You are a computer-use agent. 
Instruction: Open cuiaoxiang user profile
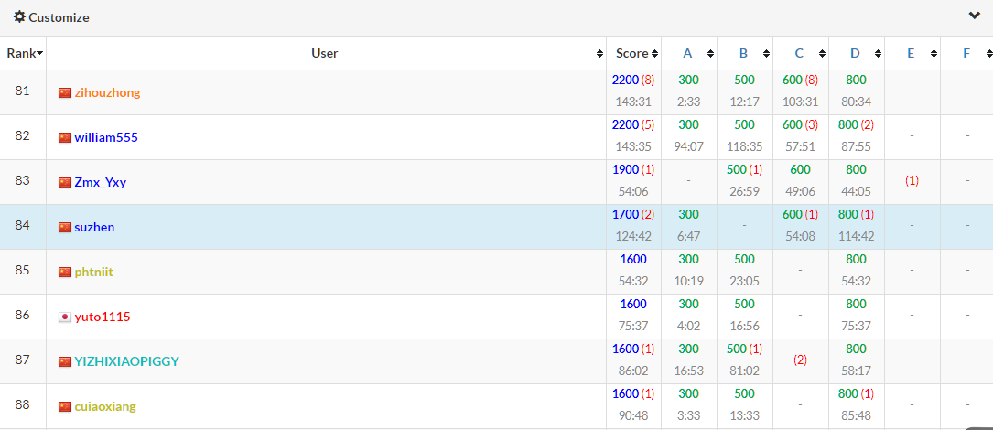[x=105, y=406]
